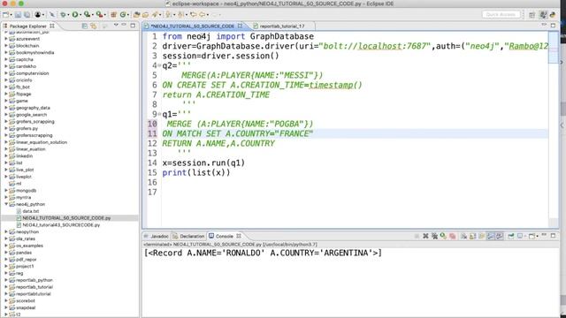Toggle Word Wrap in Console

pos(481,236)
